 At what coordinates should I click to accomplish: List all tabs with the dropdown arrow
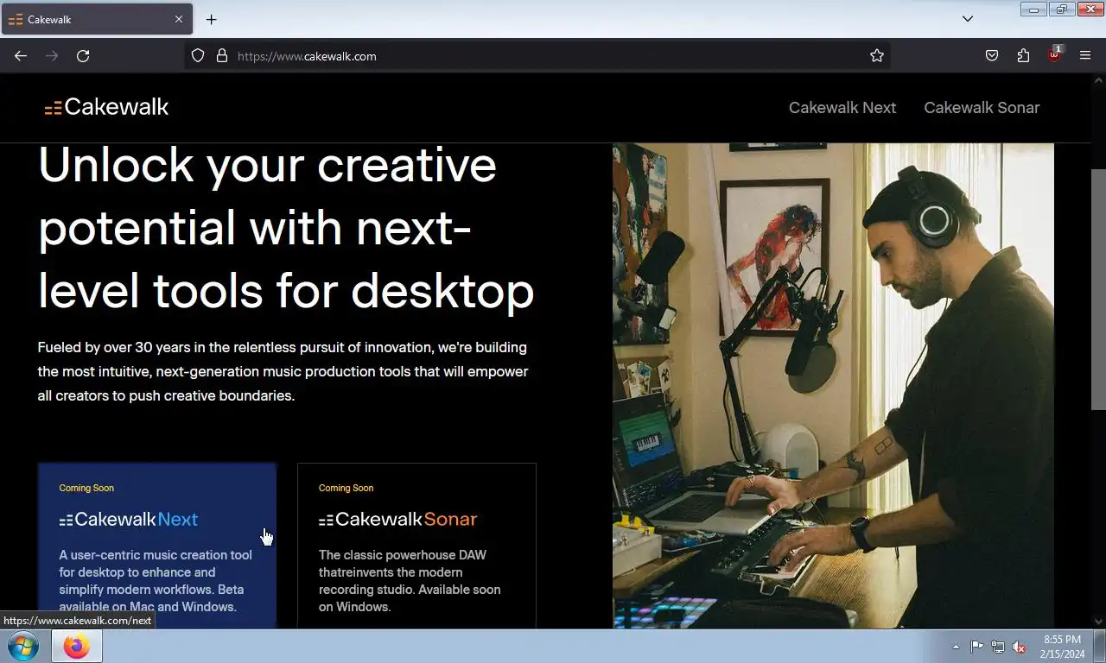pos(968,19)
